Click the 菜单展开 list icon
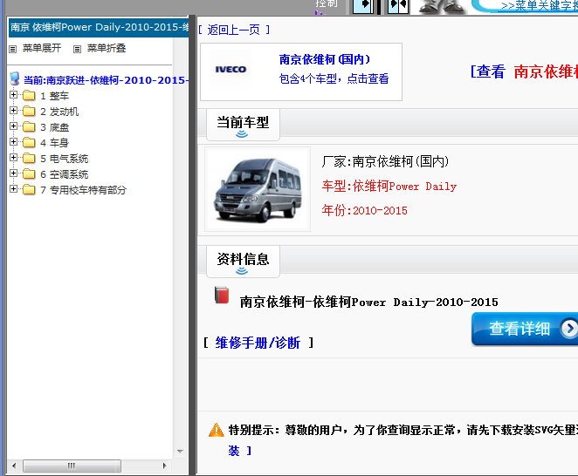This screenshot has width=578, height=476. click(13, 49)
